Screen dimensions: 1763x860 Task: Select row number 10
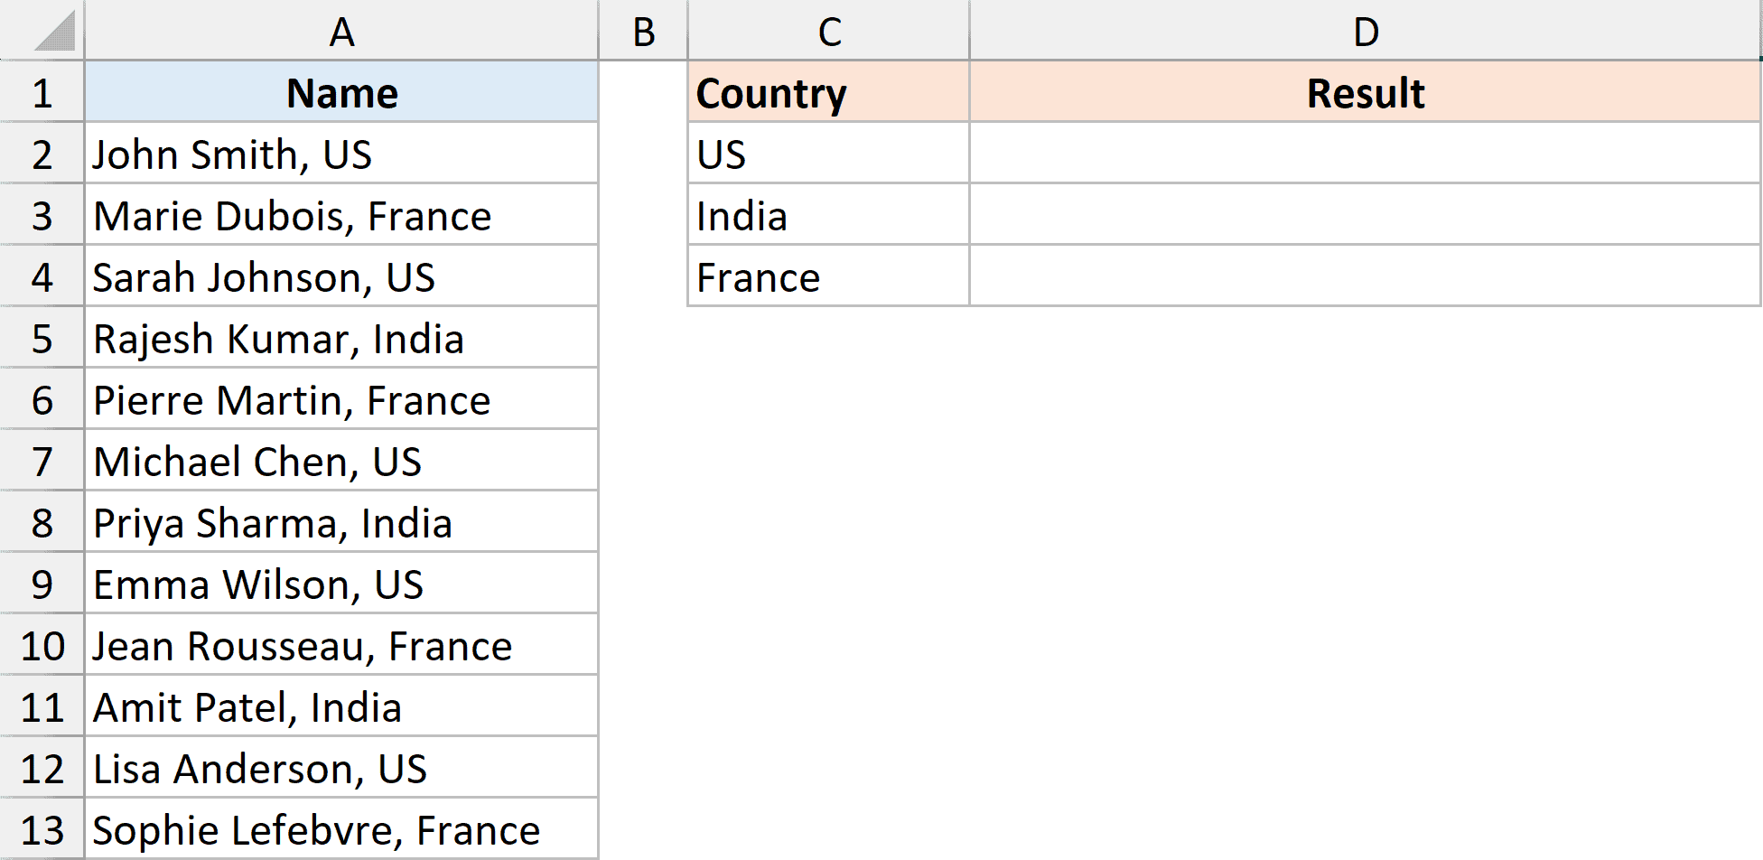click(41, 645)
